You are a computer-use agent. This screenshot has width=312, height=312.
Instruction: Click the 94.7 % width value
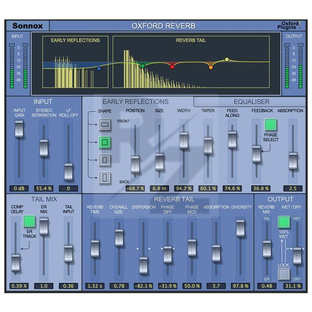(x=184, y=188)
